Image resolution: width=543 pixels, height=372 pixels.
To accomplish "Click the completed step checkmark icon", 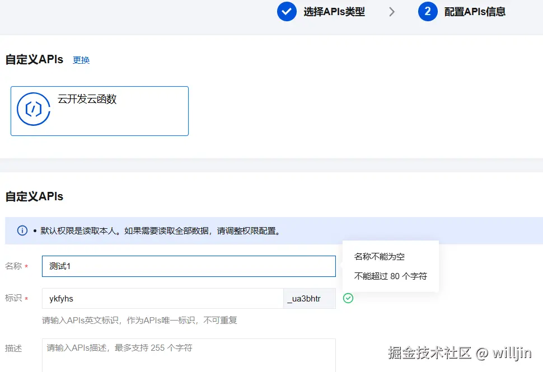I will tap(287, 11).
